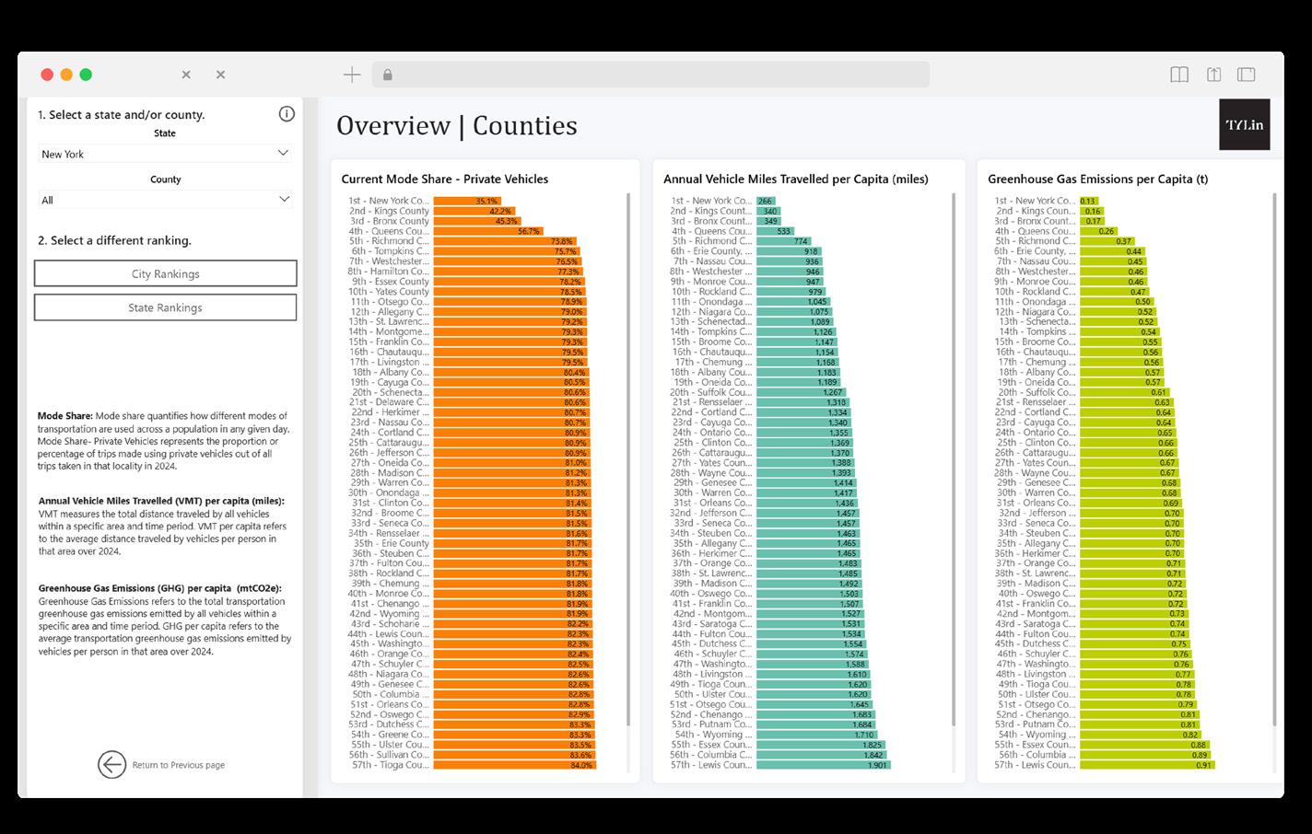Image resolution: width=1312 pixels, height=834 pixels.
Task: Click the Greenhouse Gas Emissions chart title
Action: click(x=1098, y=180)
